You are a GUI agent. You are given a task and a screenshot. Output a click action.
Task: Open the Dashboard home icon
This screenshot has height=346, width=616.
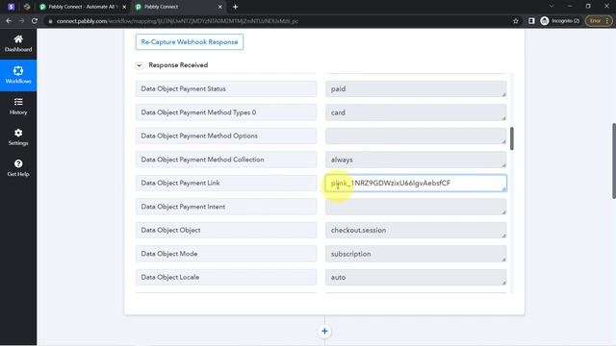coord(18,39)
